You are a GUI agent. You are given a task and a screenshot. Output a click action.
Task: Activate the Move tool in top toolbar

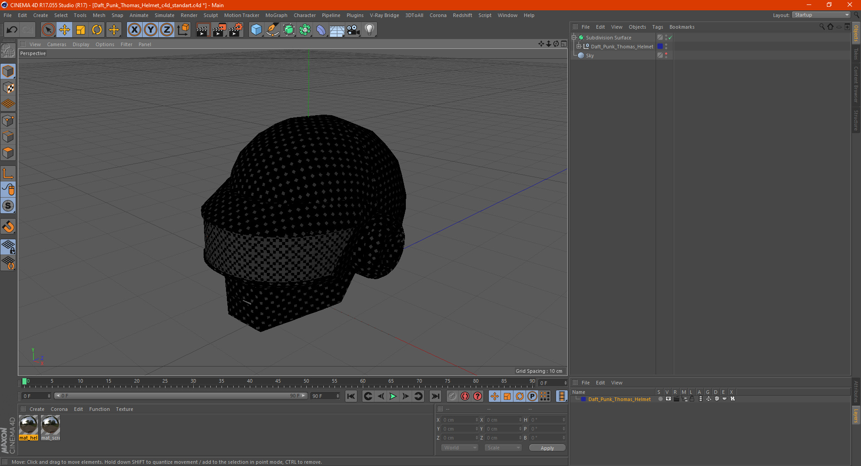point(65,30)
